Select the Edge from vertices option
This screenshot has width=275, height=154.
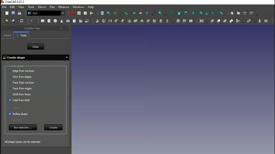pos(10,71)
